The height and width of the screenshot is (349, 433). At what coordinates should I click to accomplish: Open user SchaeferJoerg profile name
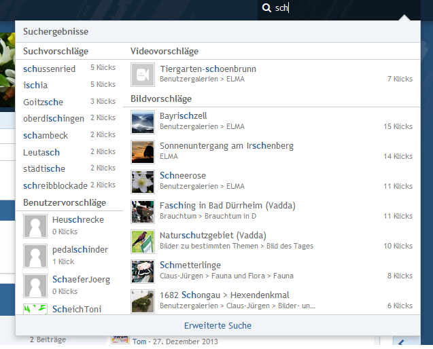tap(81, 280)
